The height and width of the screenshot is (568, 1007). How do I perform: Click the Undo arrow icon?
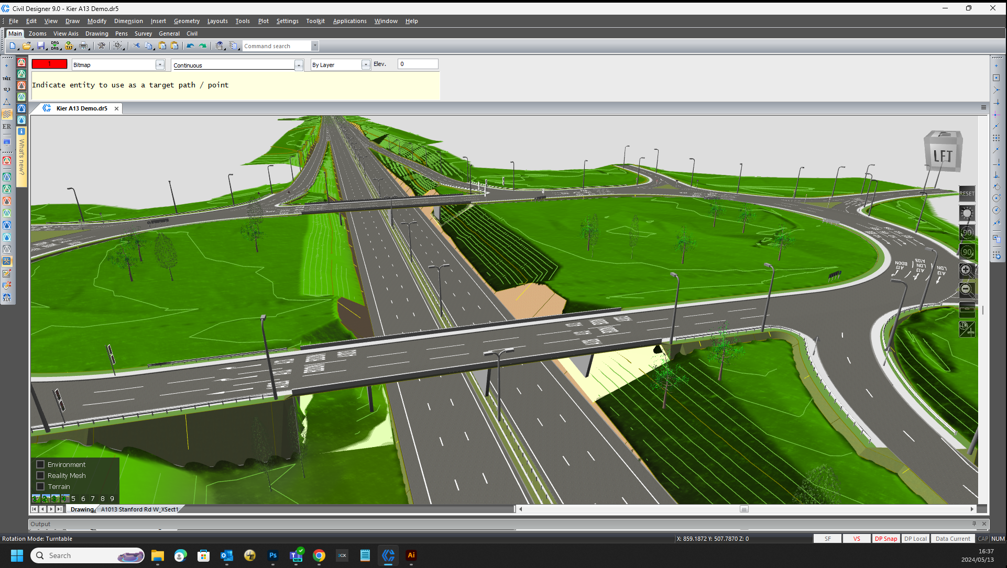click(x=190, y=46)
